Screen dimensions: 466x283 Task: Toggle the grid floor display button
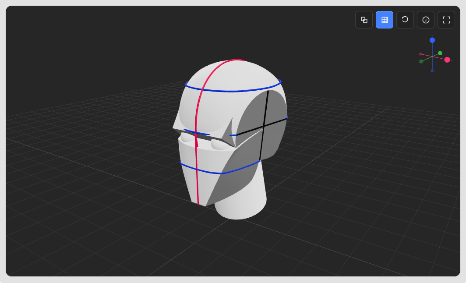click(385, 20)
